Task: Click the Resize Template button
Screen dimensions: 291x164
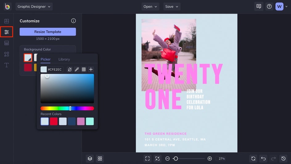Action: pyautogui.click(x=48, y=32)
